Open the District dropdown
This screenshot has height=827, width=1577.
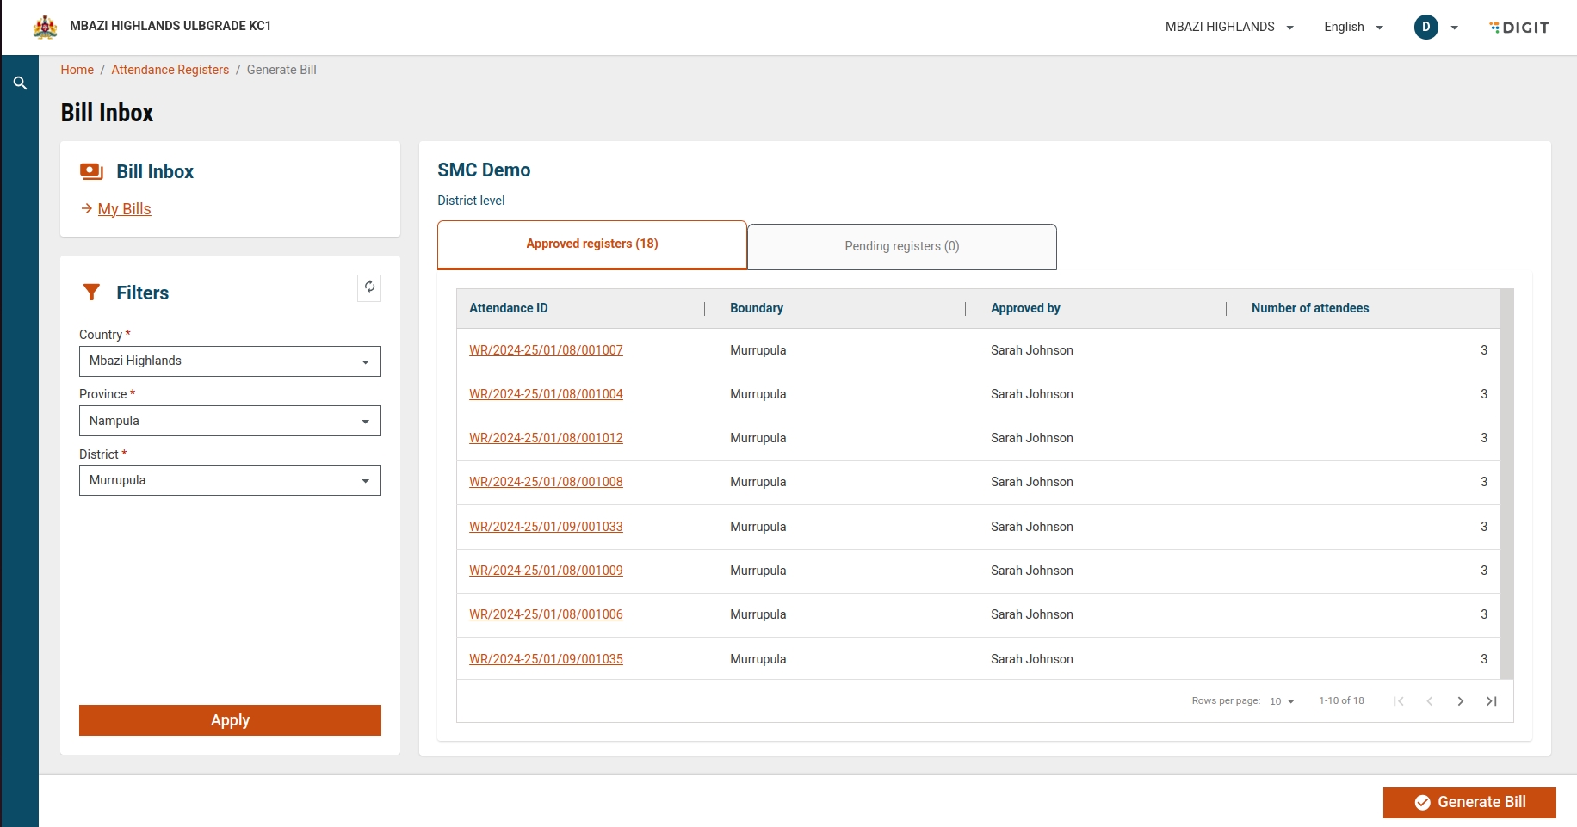230,480
